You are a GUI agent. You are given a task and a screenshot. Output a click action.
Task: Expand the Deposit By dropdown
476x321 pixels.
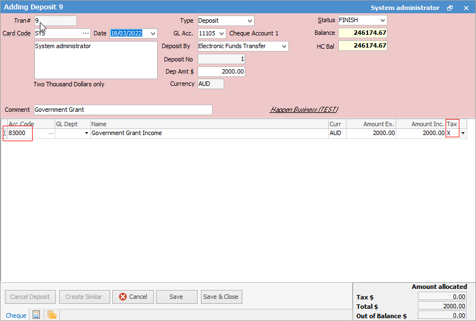284,46
